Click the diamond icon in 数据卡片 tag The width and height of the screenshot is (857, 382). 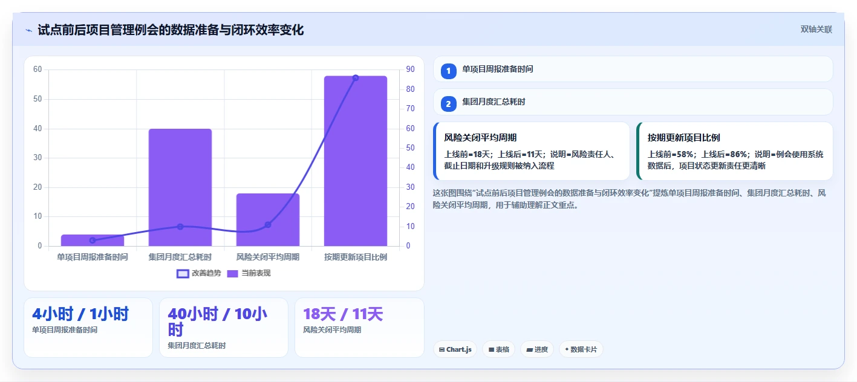567,349
